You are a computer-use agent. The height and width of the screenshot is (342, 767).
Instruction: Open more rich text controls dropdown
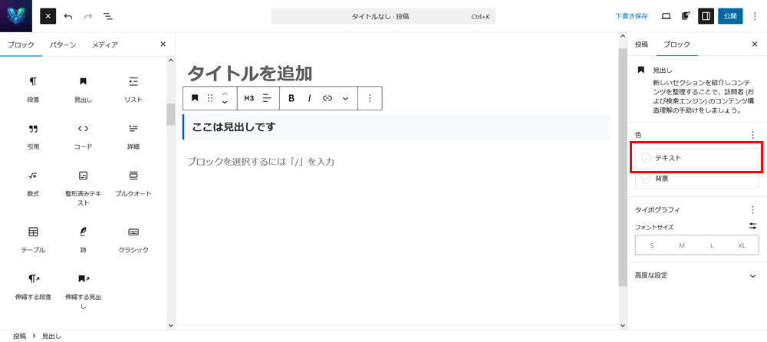click(345, 98)
